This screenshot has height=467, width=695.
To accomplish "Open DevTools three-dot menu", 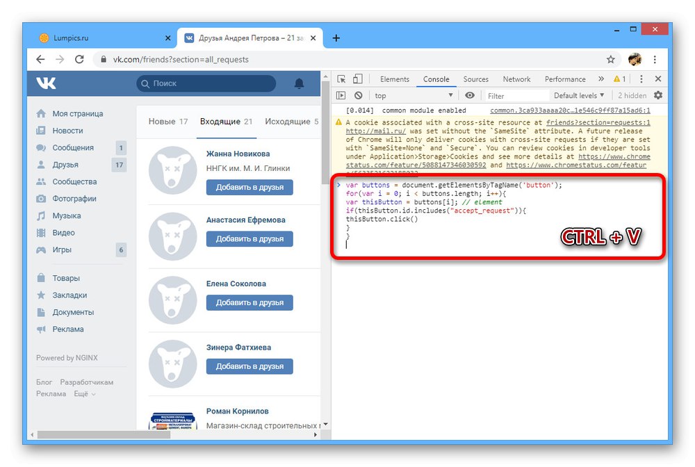I will [641, 79].
